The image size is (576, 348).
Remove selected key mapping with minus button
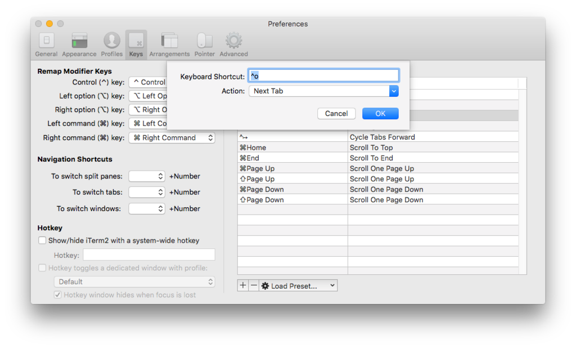click(254, 285)
